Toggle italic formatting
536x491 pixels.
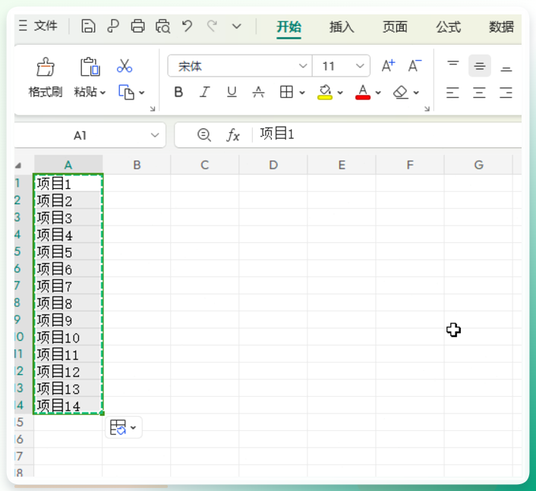click(x=205, y=92)
